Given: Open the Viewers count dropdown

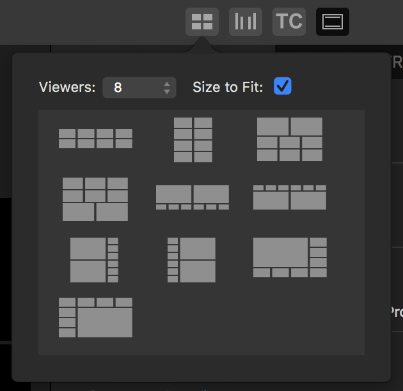Looking at the screenshot, I should click(139, 88).
